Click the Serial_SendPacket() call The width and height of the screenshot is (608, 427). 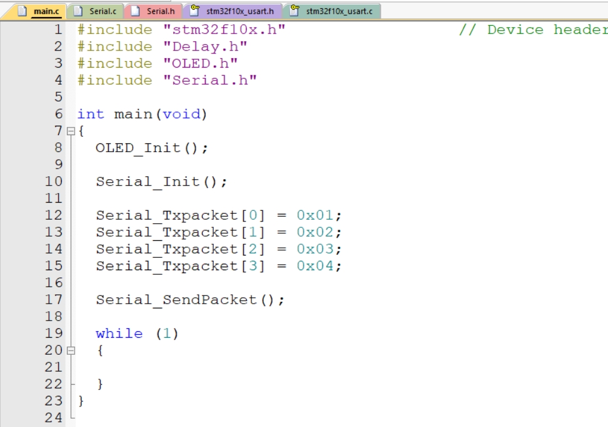coord(190,300)
